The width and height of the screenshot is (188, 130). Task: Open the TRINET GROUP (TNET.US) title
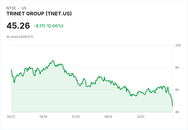[x=39, y=14]
